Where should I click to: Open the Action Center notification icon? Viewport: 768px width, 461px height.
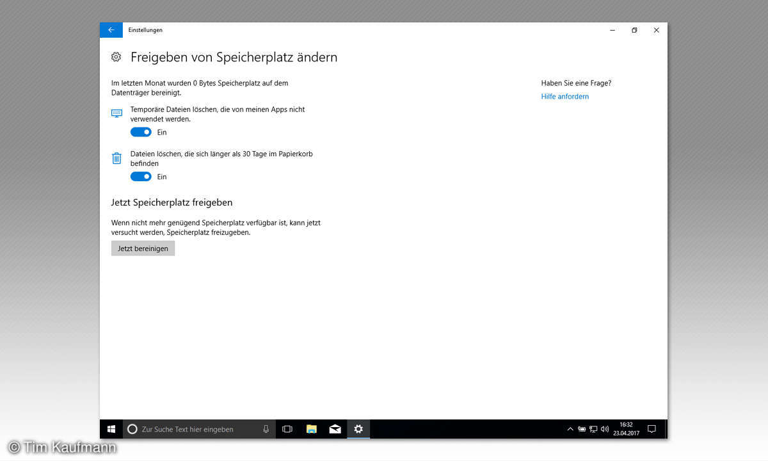tap(652, 429)
